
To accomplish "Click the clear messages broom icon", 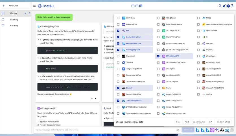I will point(224,6).
